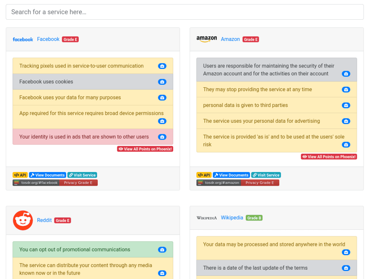Open briefcase icon for identity used in ads
The width and height of the screenshot is (368, 279).
pyautogui.click(x=162, y=137)
